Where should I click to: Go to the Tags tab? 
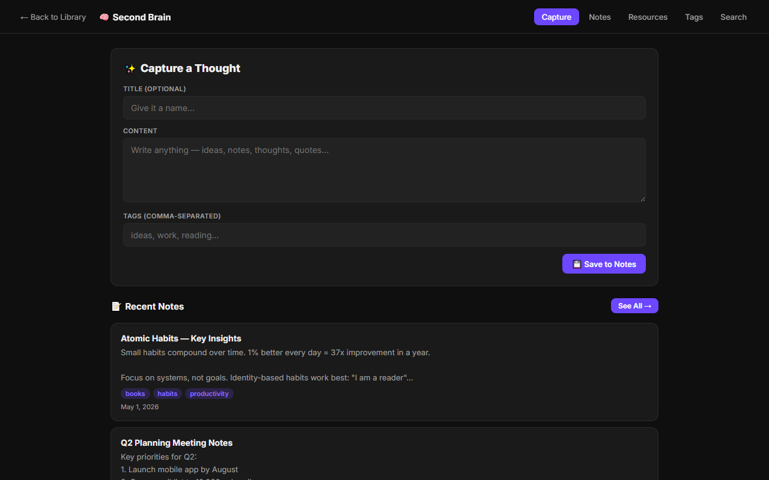click(x=694, y=17)
